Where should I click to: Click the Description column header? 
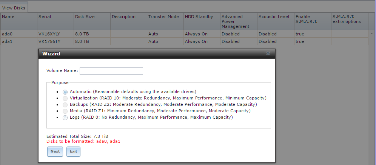pyautogui.click(x=128, y=21)
